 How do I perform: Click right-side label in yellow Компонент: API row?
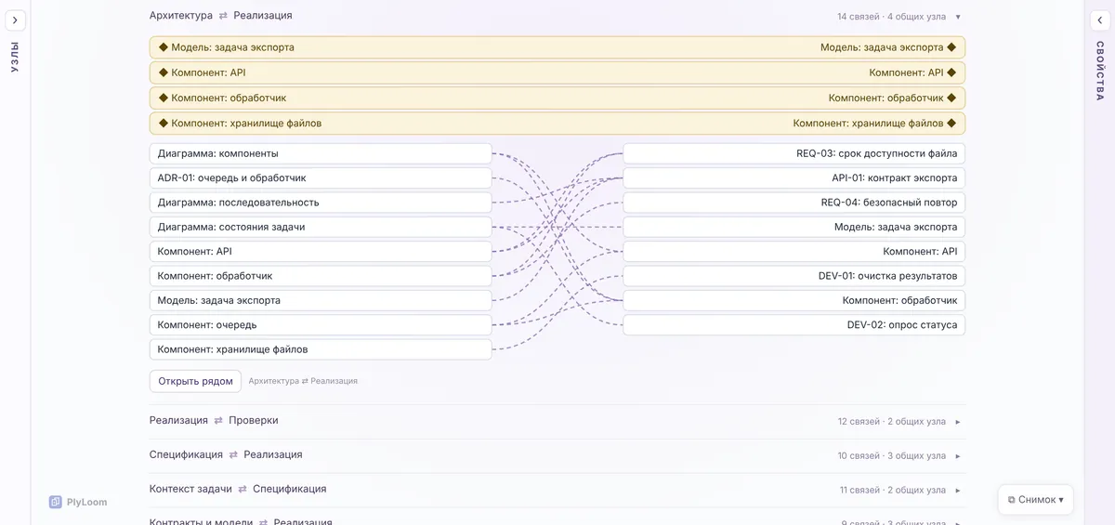tap(906, 72)
